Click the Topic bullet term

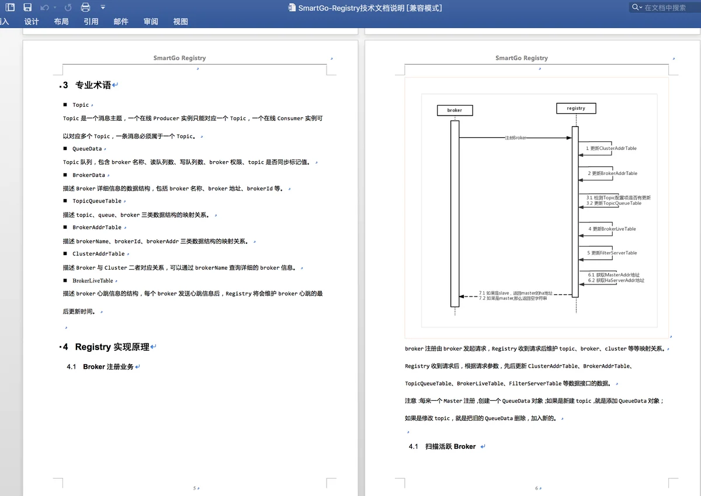pyautogui.click(x=81, y=105)
